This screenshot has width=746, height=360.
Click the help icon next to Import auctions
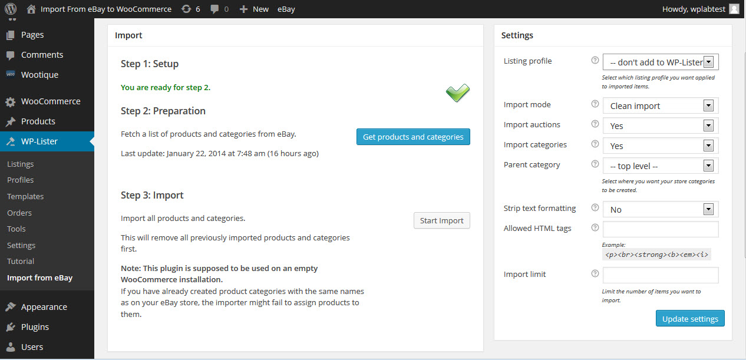595,124
